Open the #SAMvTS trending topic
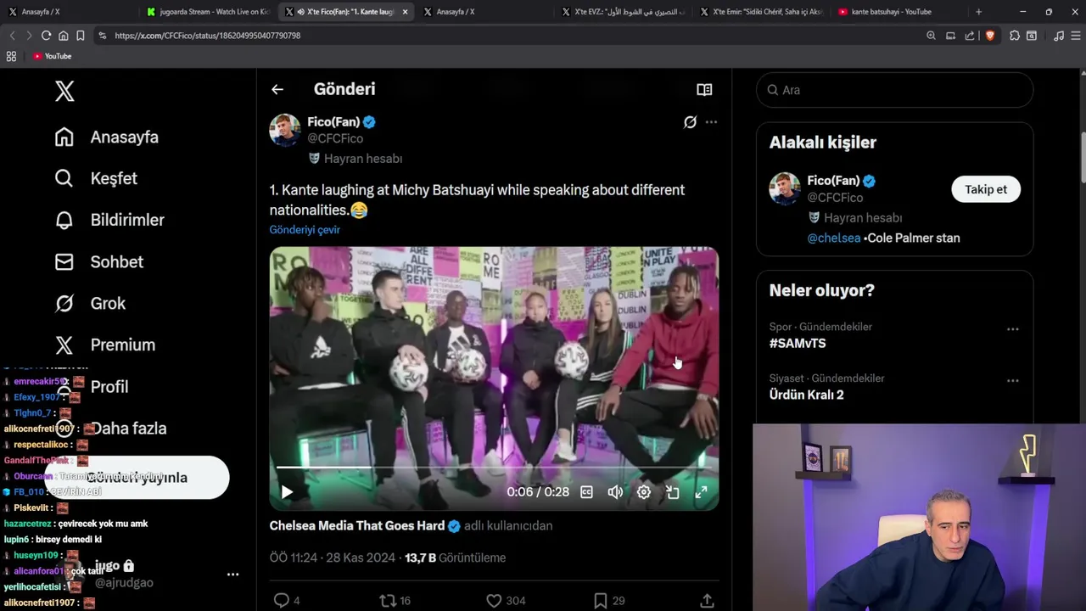Screen dimensions: 1086x611 tap(798, 344)
